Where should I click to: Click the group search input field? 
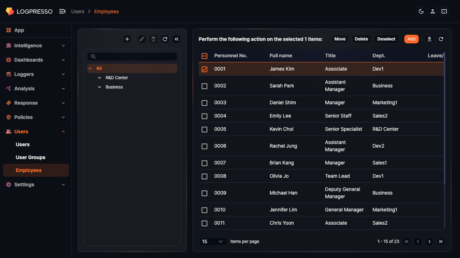[x=132, y=56]
